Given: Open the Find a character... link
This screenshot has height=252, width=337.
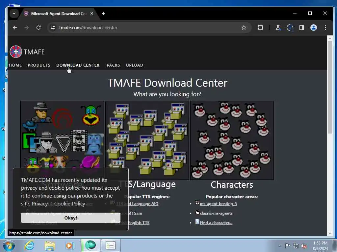Looking at the screenshot, I should 216,223.
